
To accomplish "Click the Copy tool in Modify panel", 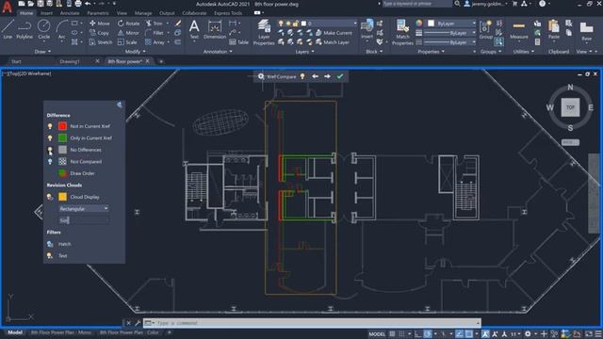I will [99, 33].
